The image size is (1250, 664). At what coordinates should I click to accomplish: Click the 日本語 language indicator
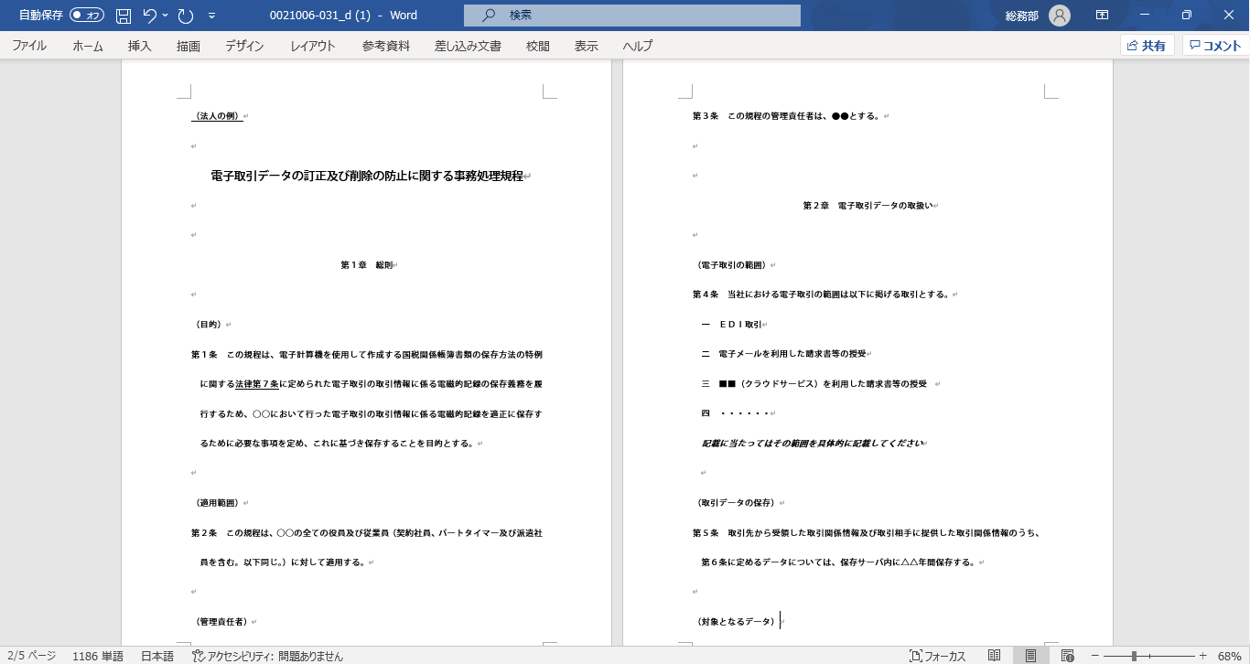tap(157, 656)
